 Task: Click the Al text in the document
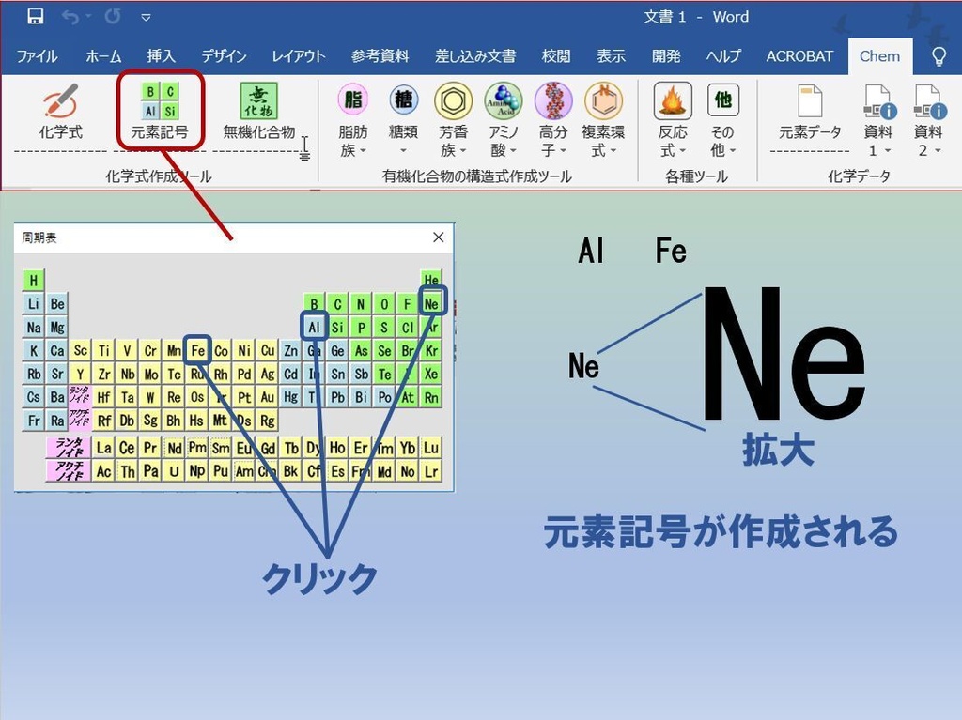pyautogui.click(x=592, y=251)
